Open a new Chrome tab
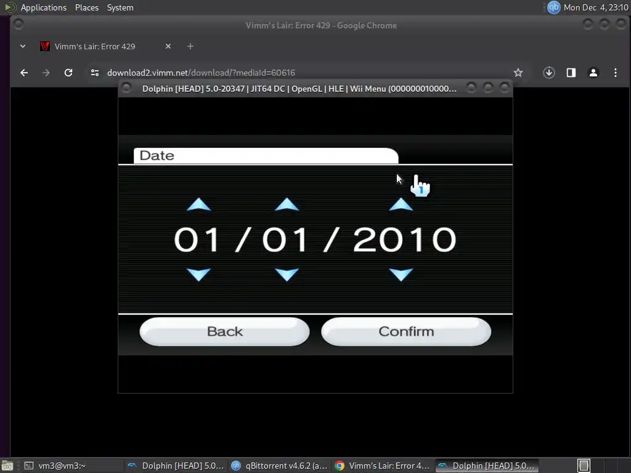 click(x=190, y=46)
